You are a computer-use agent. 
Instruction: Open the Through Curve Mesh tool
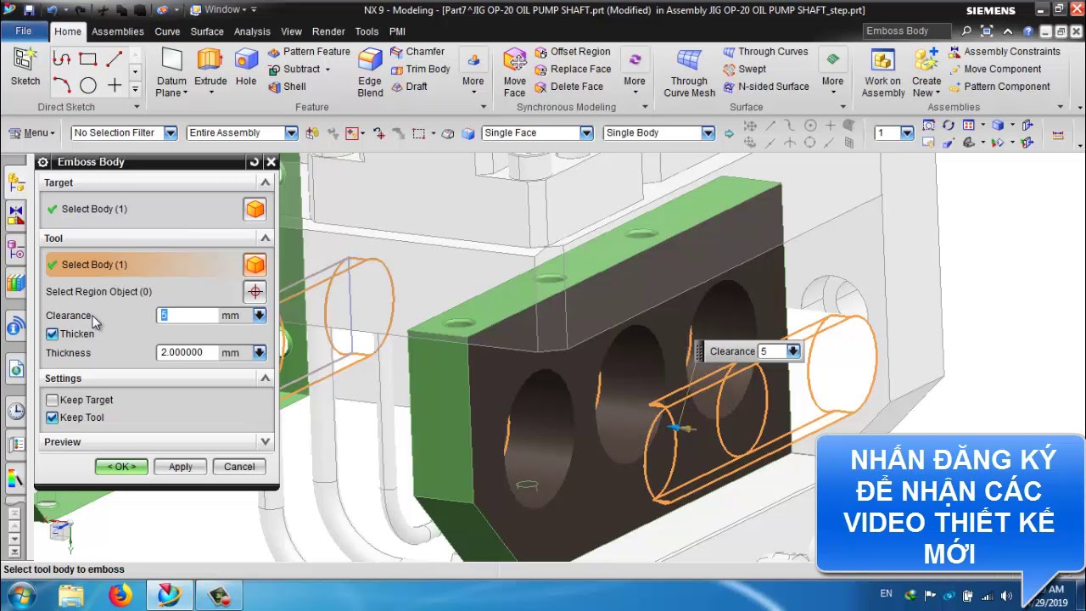689,71
